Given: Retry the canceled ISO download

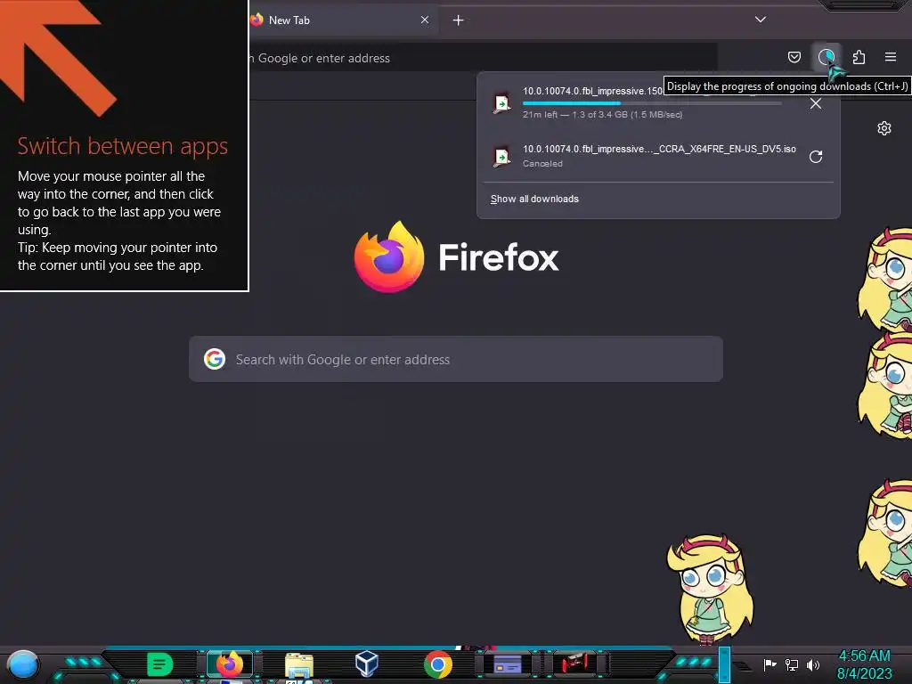Looking at the screenshot, I should pos(816,157).
